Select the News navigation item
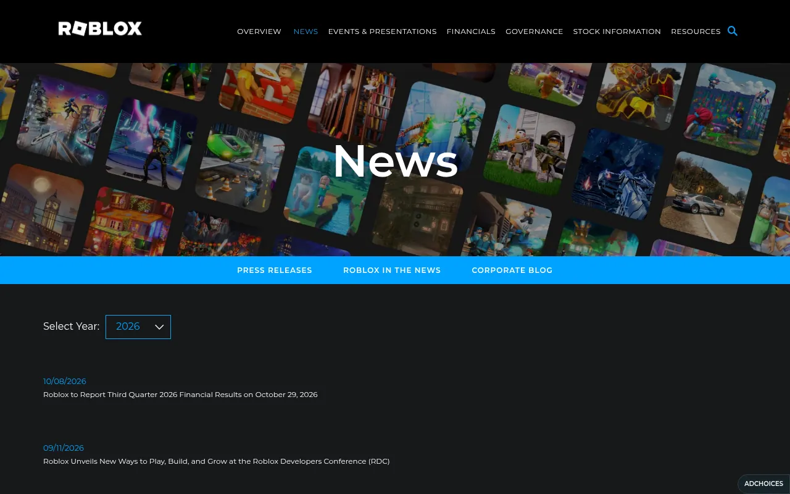Image resolution: width=790 pixels, height=494 pixels. pyautogui.click(x=306, y=31)
